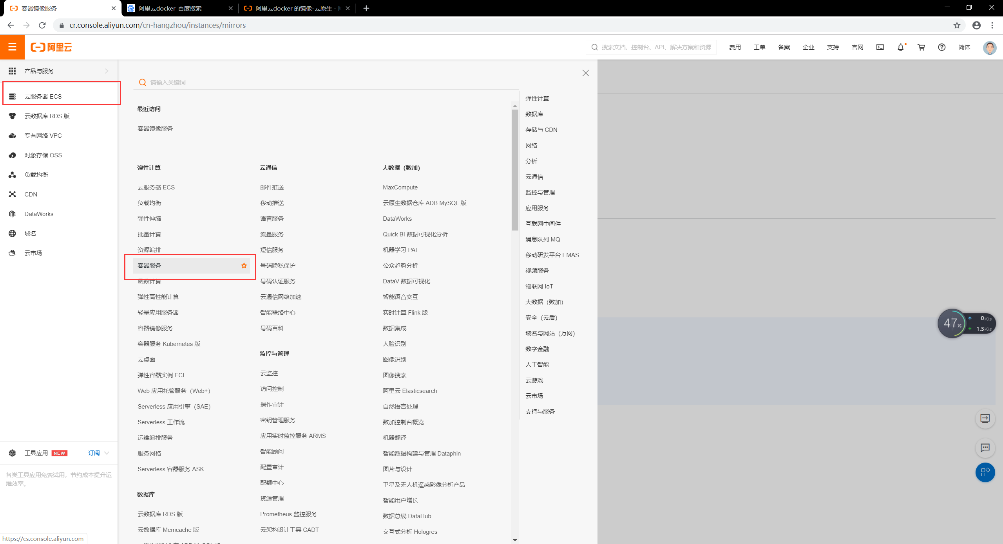Open the 企业 top menu

coord(808,47)
